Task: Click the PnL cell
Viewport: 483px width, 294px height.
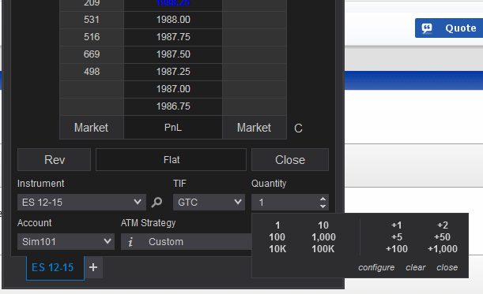Action: [x=173, y=128]
